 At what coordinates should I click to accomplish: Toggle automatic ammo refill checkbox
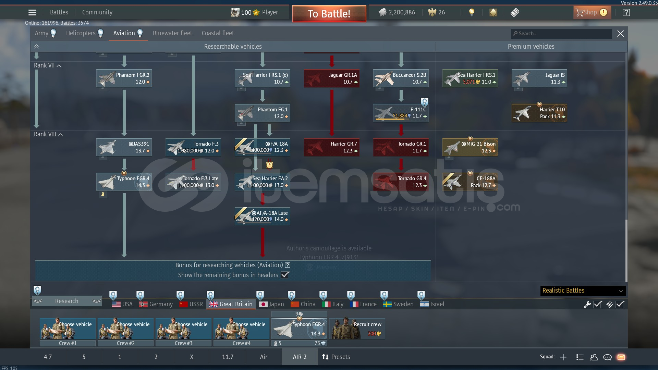(620, 304)
